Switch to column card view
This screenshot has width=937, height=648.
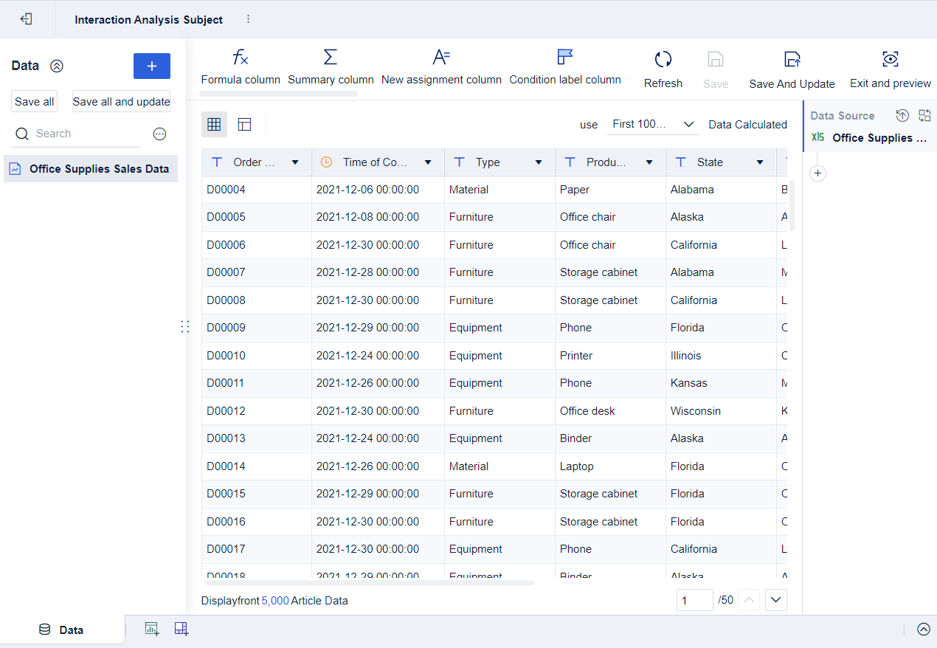[244, 124]
